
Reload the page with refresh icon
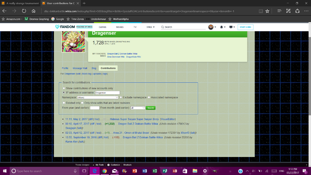[24, 11]
